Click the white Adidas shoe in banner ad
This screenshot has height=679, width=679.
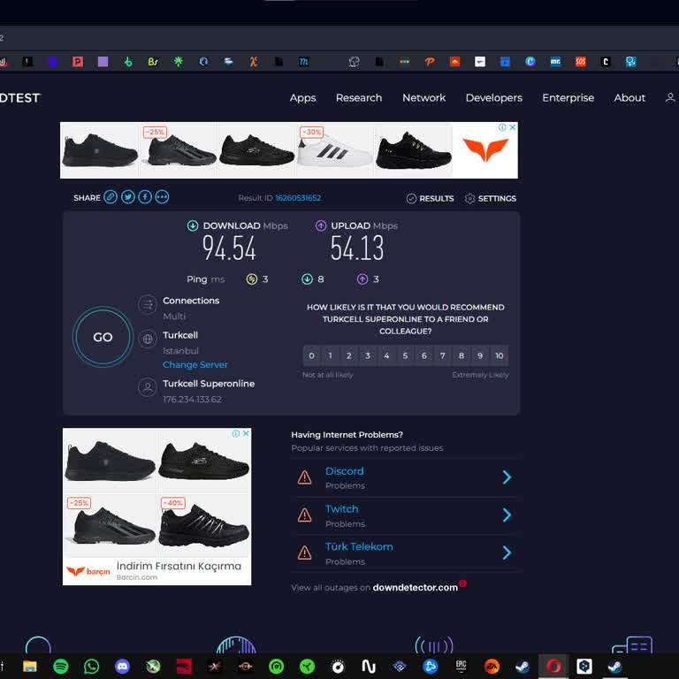[335, 150]
